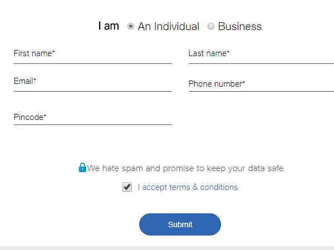
Task: Click the "An Individual" option label
Action: [168, 26]
